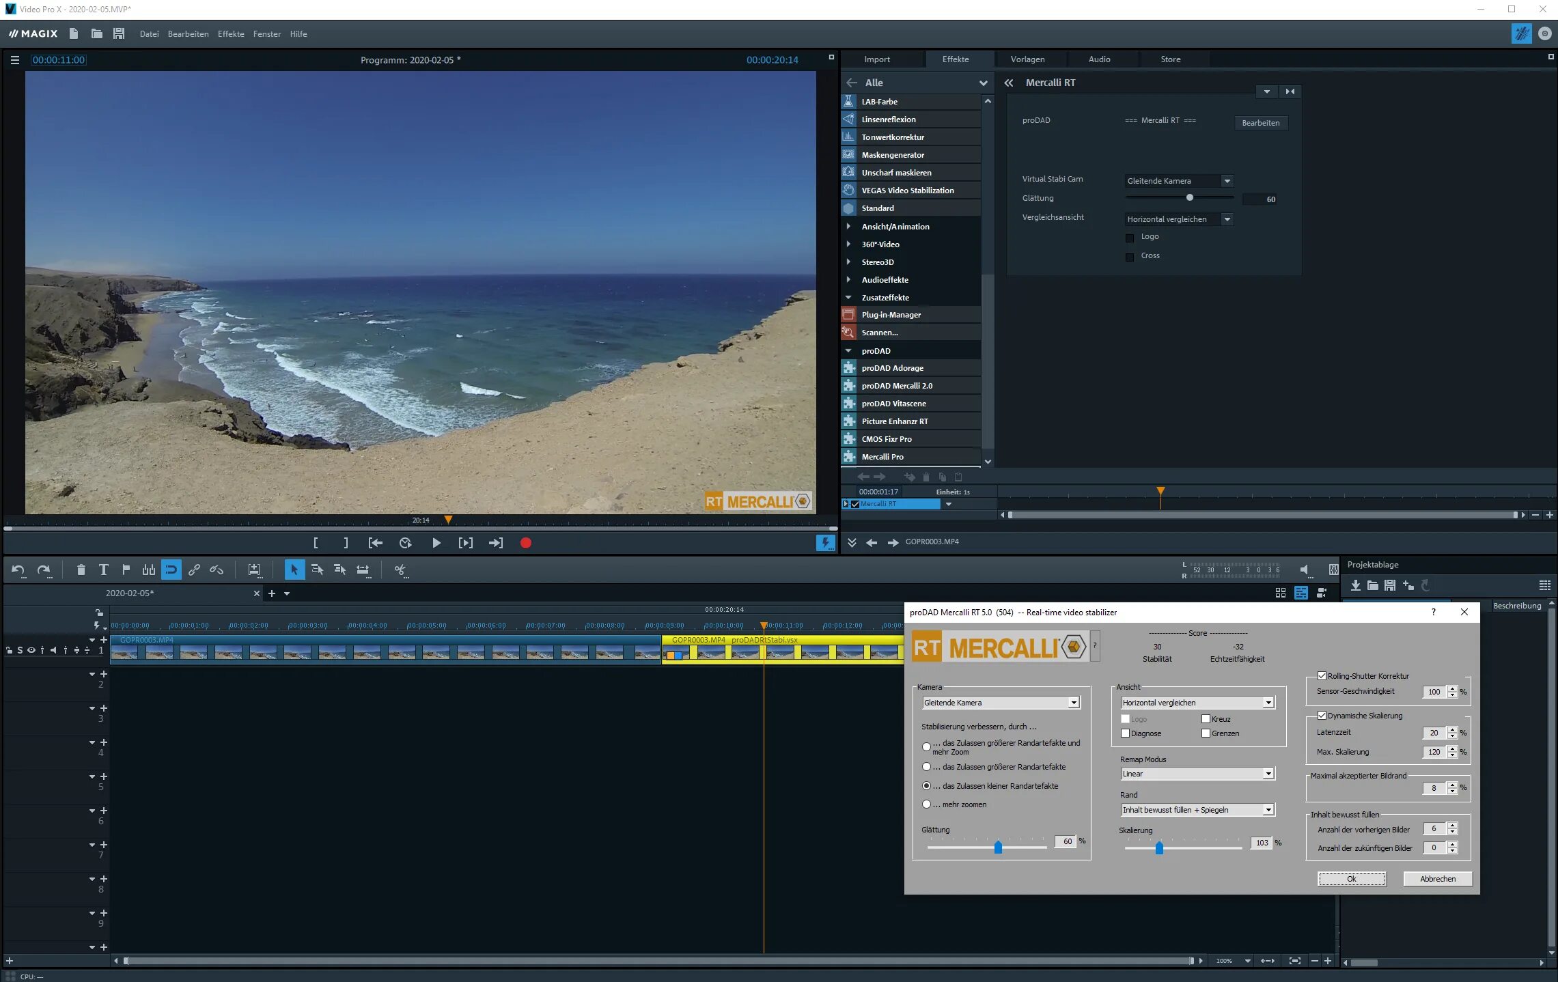
Task: Select the 'mehr zoomen' radio option
Action: pos(927,804)
